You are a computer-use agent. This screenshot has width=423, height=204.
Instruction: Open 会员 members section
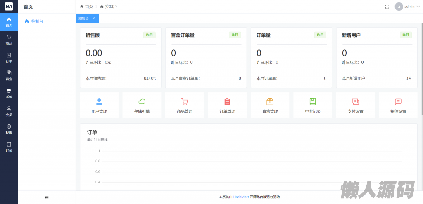coord(9,111)
